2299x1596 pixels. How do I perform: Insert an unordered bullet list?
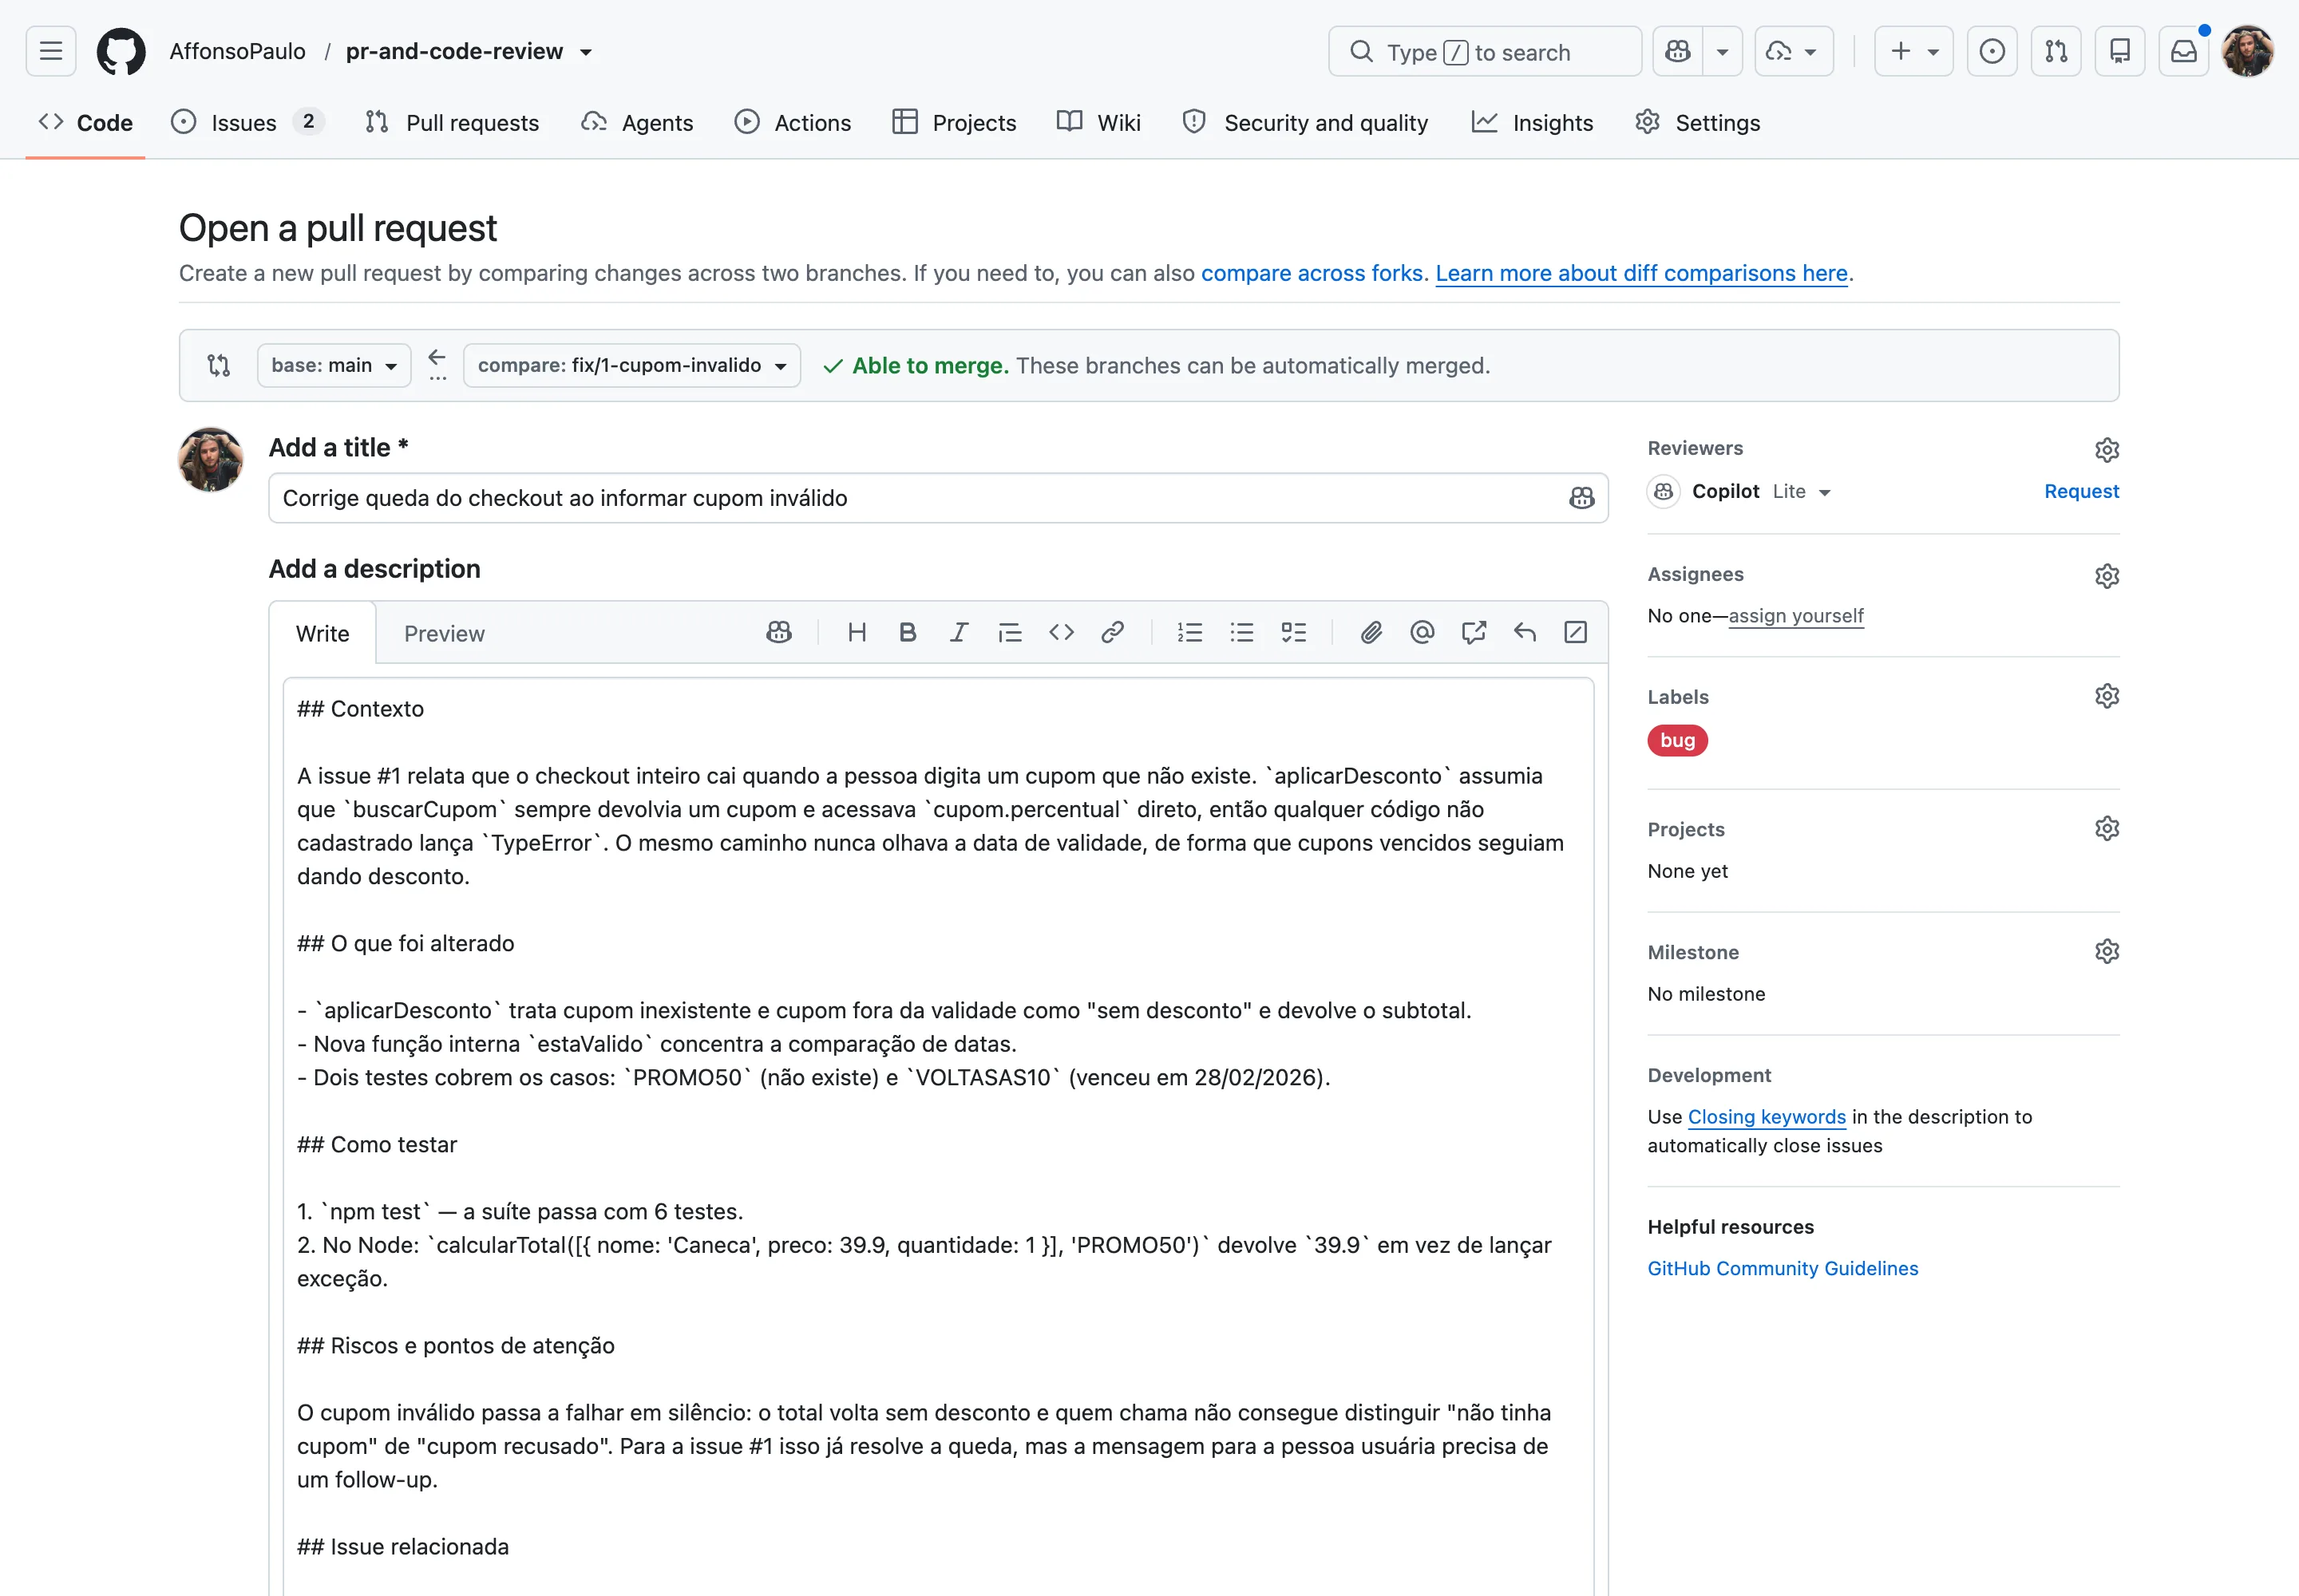tap(1241, 632)
